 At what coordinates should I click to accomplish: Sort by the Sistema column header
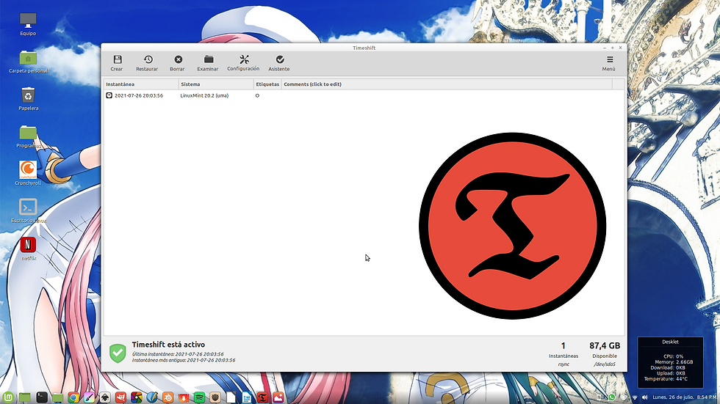click(216, 84)
